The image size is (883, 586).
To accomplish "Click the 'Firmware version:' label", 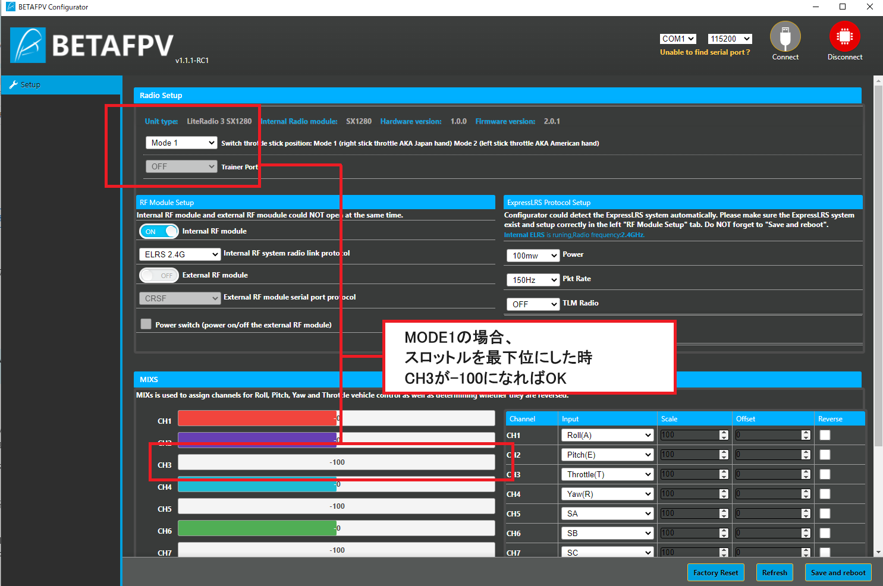I will tap(505, 121).
